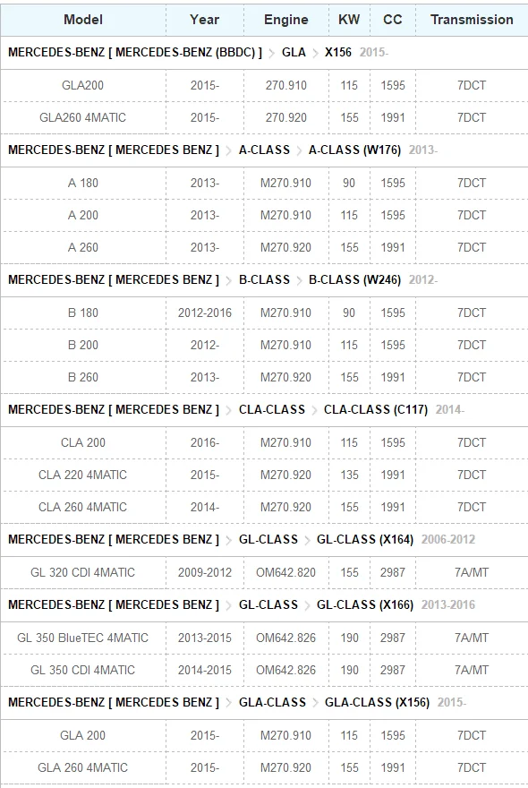Click the MERCEDES-BENZ (BBDC) breadcrumb
The width and height of the screenshot is (528, 788).
tap(185, 52)
